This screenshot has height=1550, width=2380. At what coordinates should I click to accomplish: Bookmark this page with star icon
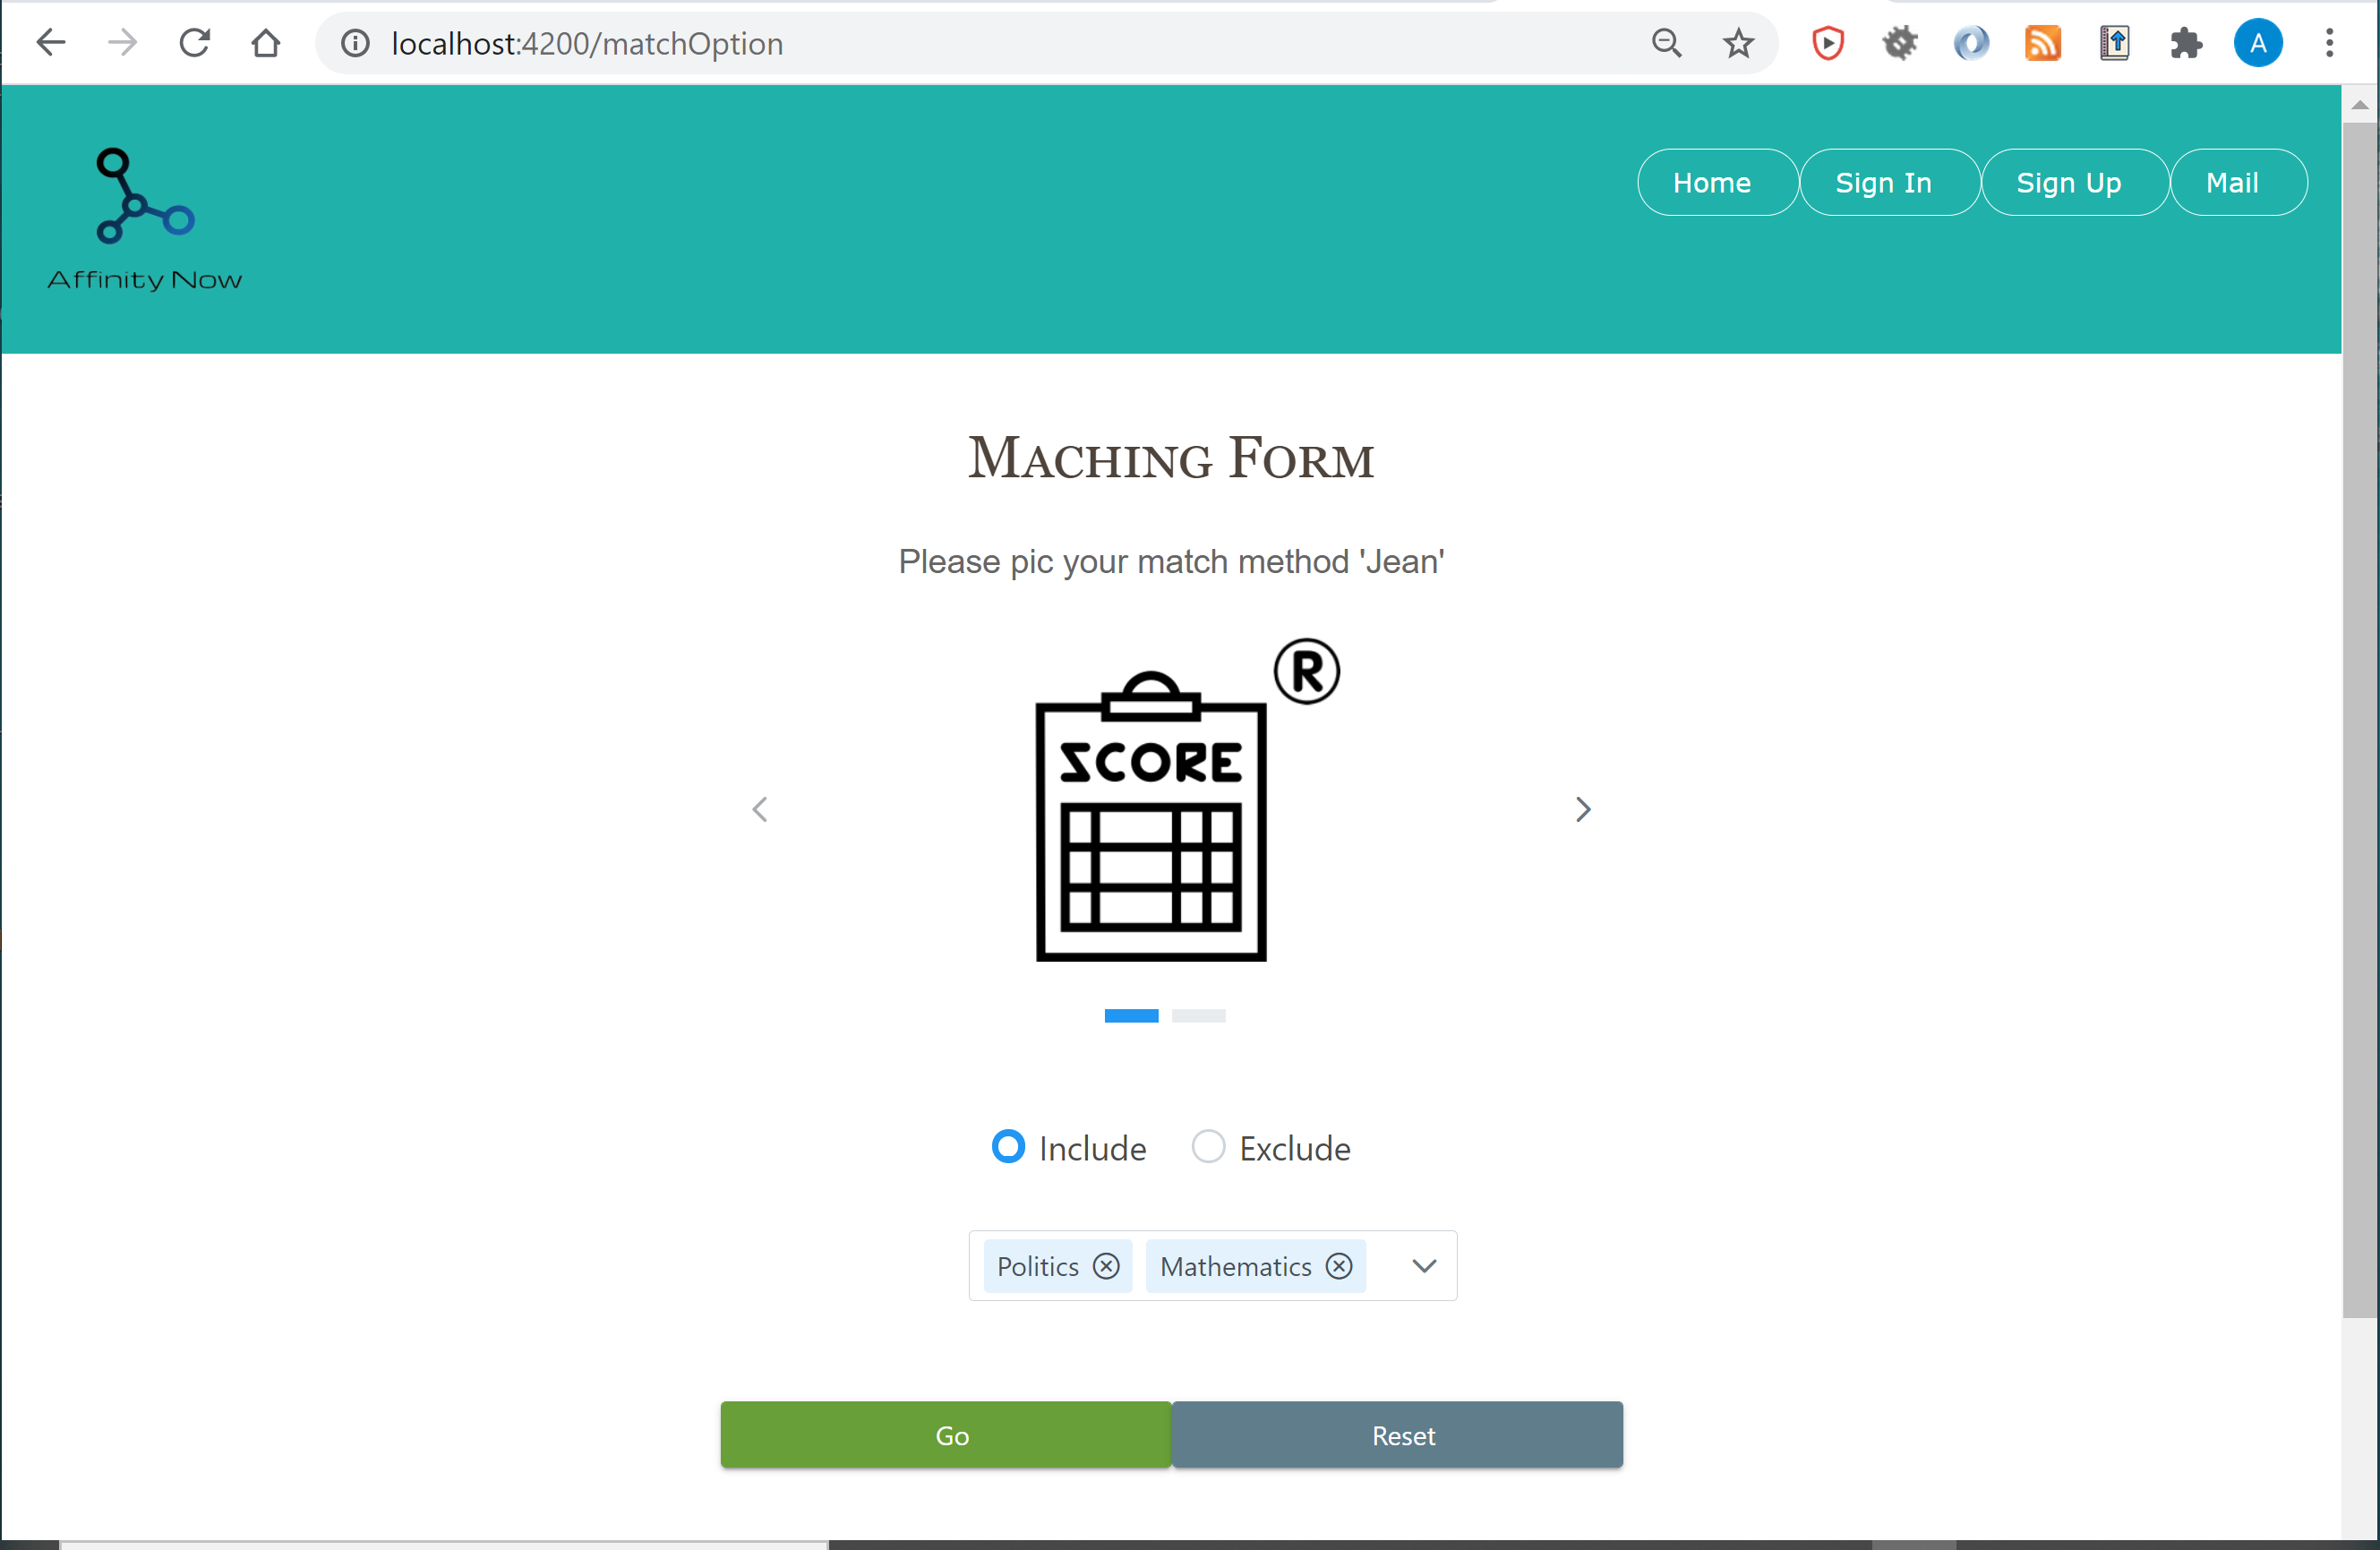(x=1738, y=43)
